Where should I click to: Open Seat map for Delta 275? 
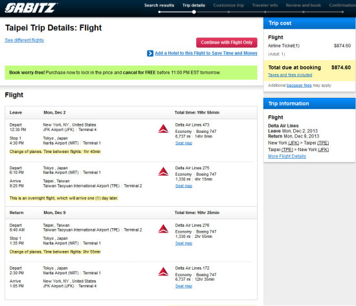184,185
